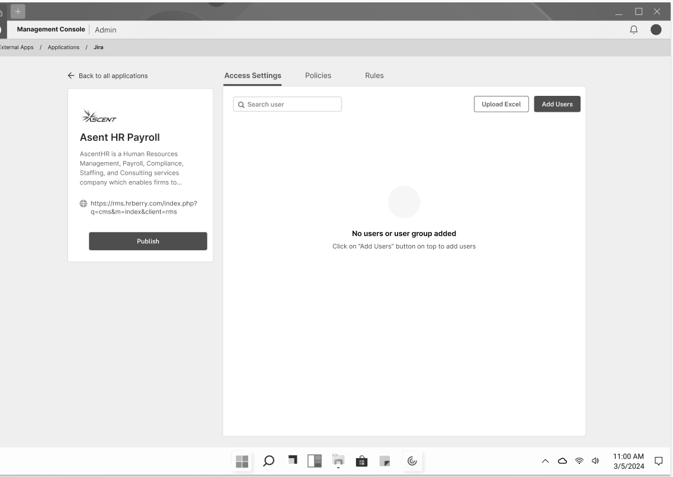Click the Management Console title
This screenshot has width=673, height=477.
tap(51, 29)
